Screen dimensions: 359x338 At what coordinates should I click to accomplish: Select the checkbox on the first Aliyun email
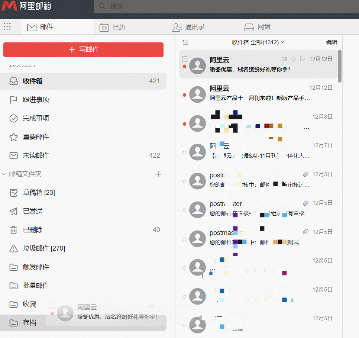184,59
